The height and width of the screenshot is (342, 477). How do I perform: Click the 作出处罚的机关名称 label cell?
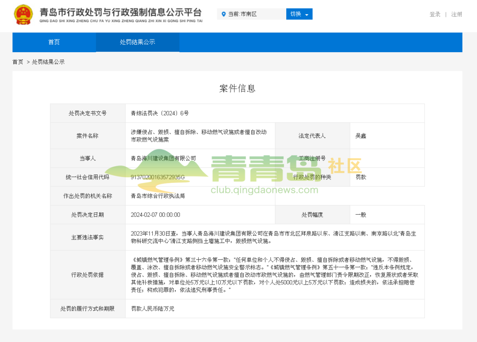coord(87,196)
